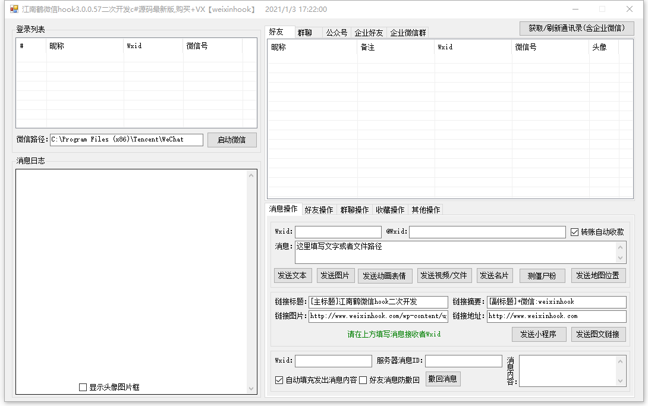This screenshot has width=648, height=406.
Task: Click the 发送视频/文件 button
Action: [x=443, y=275]
